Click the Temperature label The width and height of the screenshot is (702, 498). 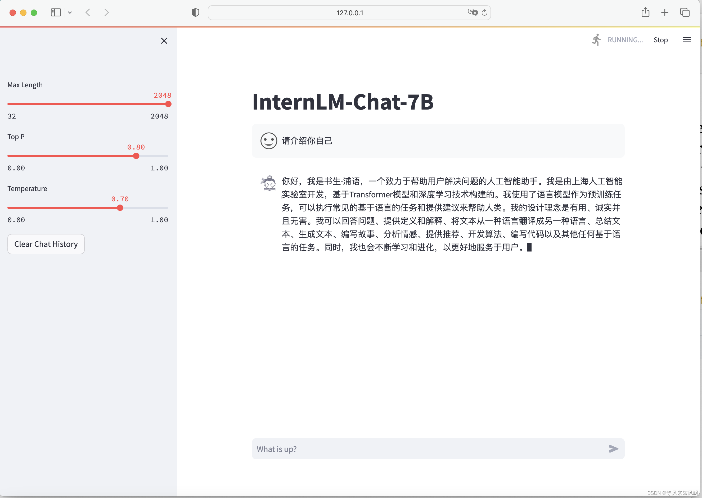pos(27,189)
